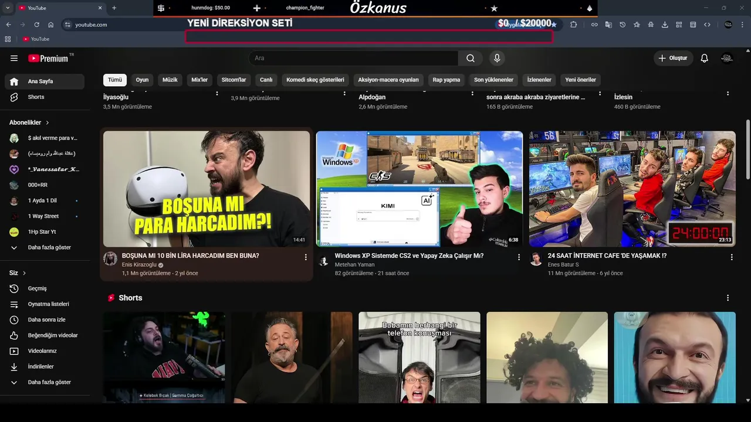Screen dimensions: 751x422
Task: Select the İzlenenler chip
Action: [x=539, y=80]
